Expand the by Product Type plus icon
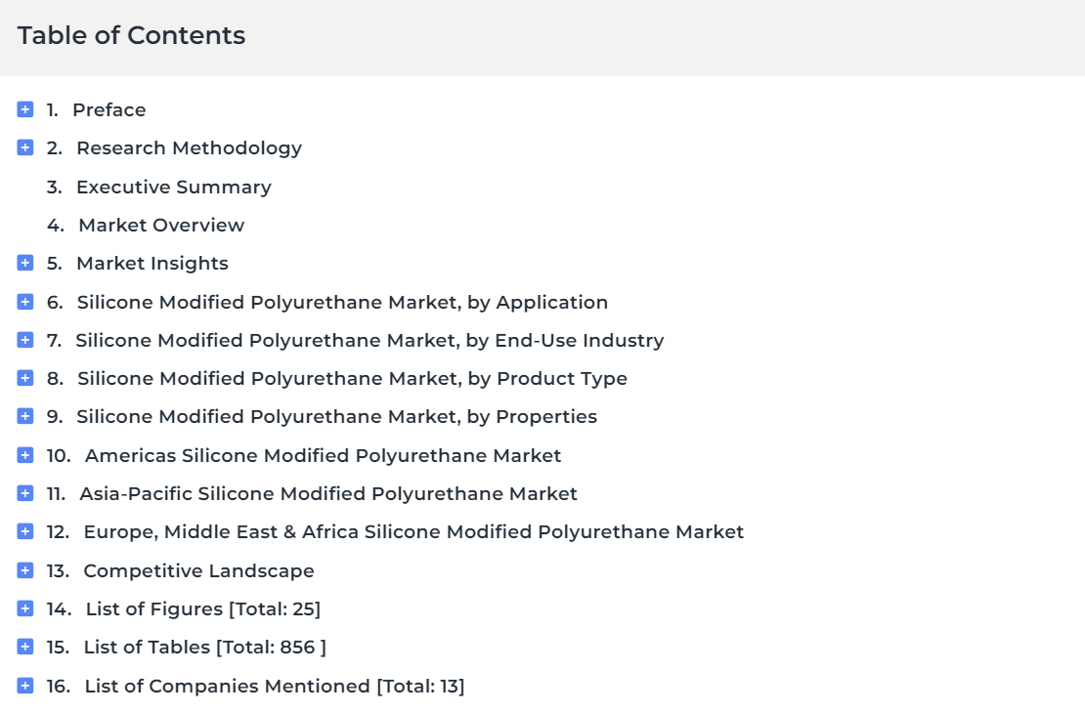This screenshot has width=1085, height=713. [x=24, y=378]
